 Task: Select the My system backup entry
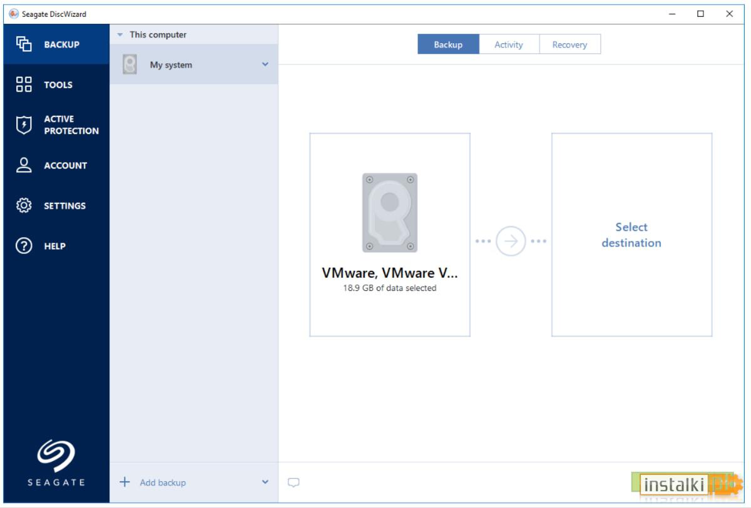point(194,64)
